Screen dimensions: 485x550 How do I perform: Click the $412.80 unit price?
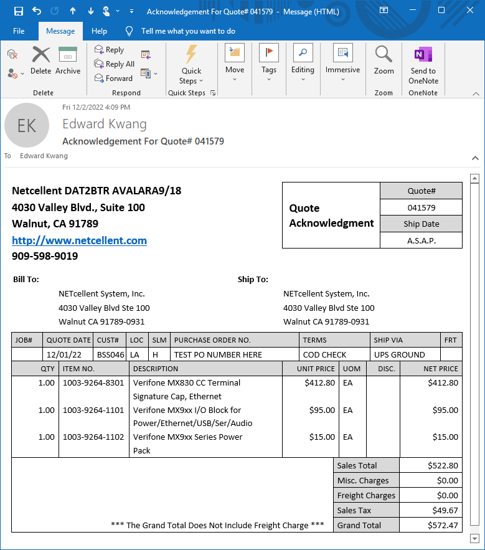(x=320, y=382)
